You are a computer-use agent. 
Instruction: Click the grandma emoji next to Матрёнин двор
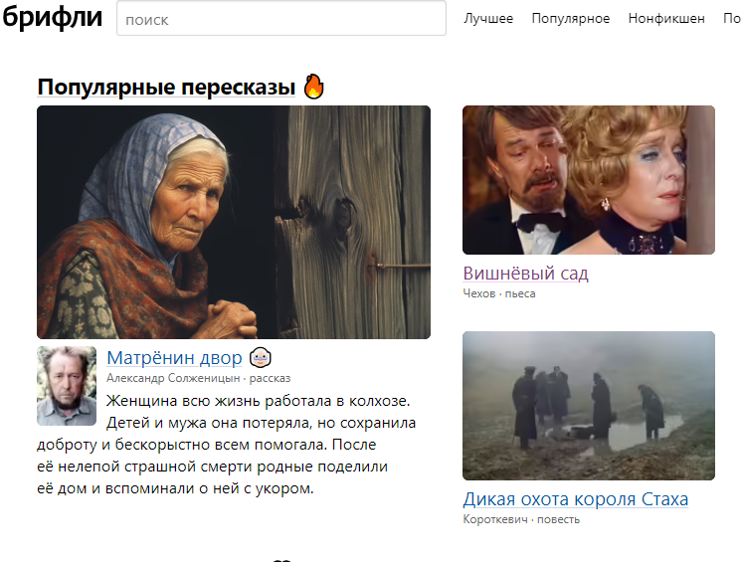[261, 358]
